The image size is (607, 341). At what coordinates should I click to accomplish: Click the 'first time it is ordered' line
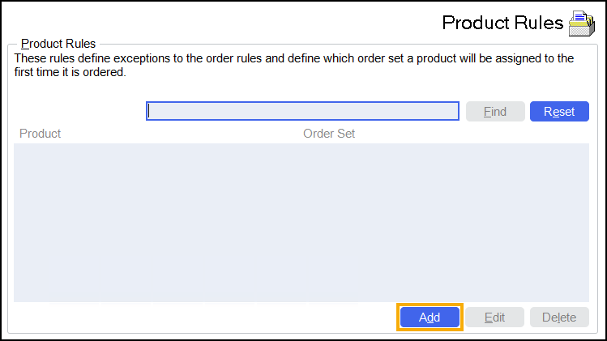[x=71, y=72]
